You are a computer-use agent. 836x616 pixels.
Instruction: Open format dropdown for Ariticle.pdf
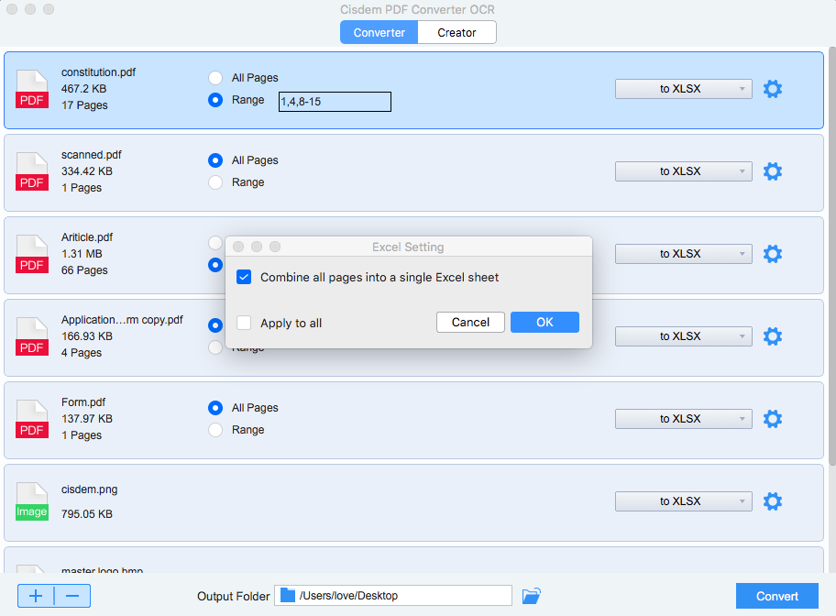pos(684,254)
